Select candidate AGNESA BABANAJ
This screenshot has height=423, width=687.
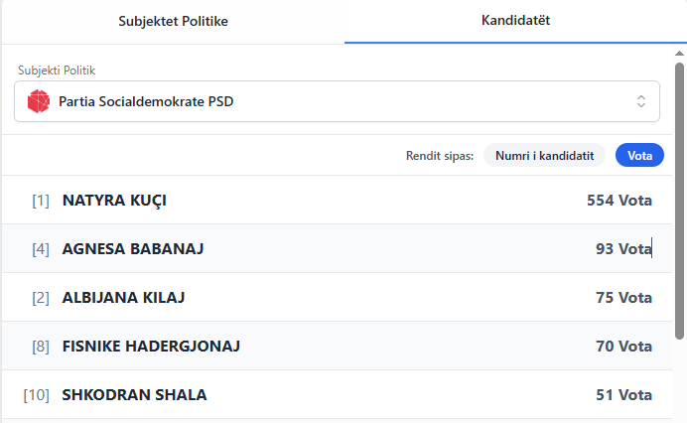(133, 249)
